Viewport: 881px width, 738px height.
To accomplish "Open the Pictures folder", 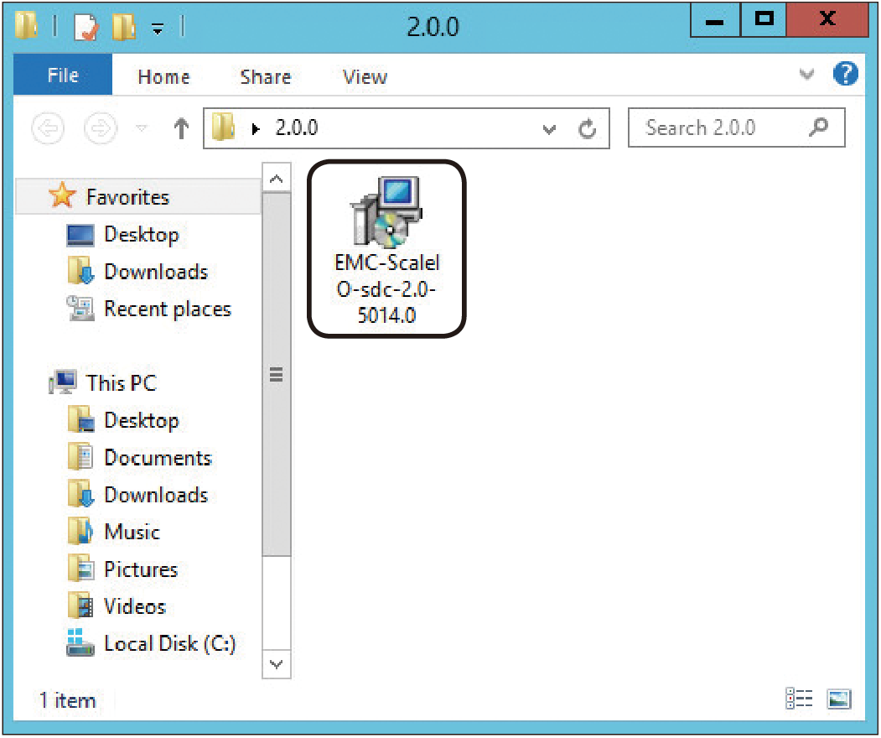I will coord(141,569).
